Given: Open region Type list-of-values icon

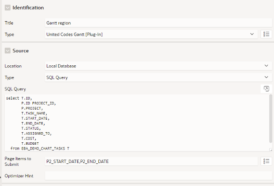Looking at the screenshot, I should pyautogui.click(x=266, y=34).
